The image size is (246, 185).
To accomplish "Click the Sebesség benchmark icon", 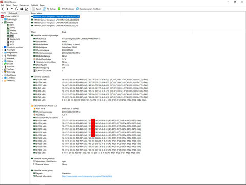I will (5, 81).
